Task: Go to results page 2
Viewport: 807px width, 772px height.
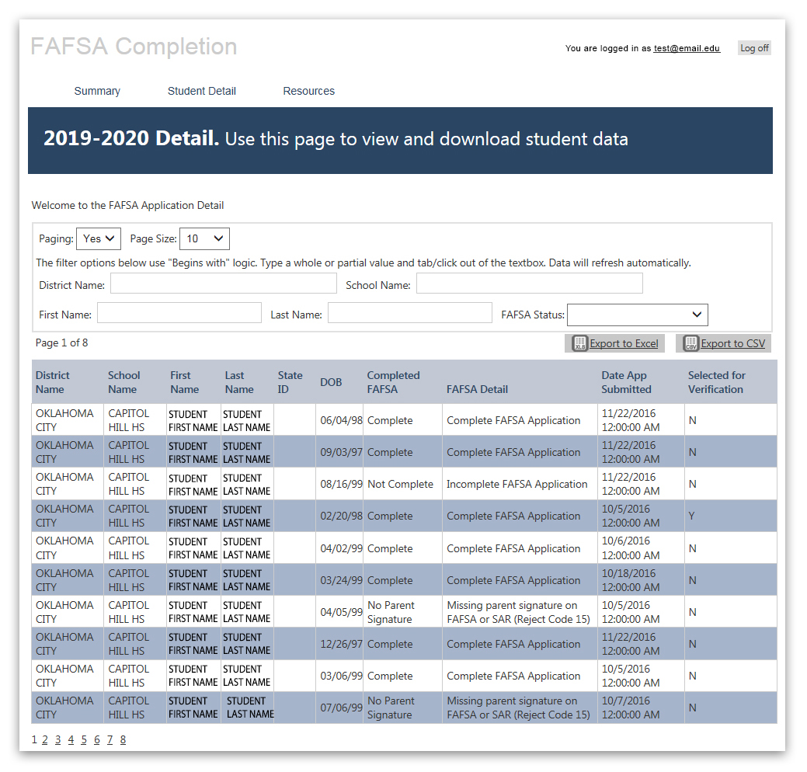Action: coord(45,739)
